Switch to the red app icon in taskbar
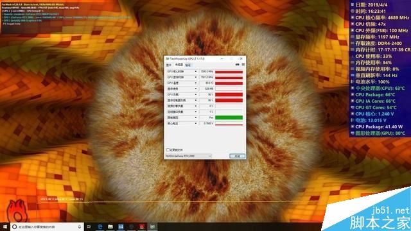The width and height of the screenshot is (411, 231). (x=142, y=227)
